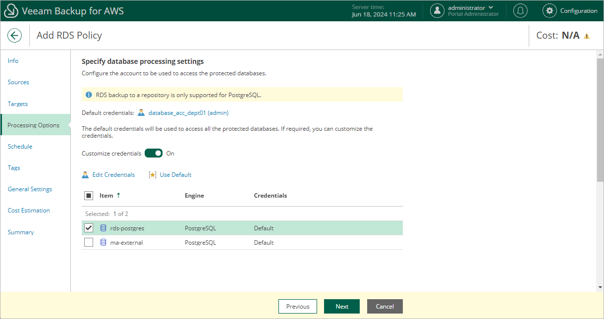604x319 pixels.
Task: Sort by Engine column header
Action: (x=194, y=196)
